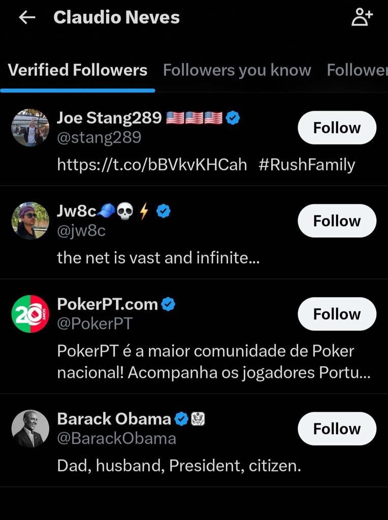Follow the @jw8c account

click(337, 220)
